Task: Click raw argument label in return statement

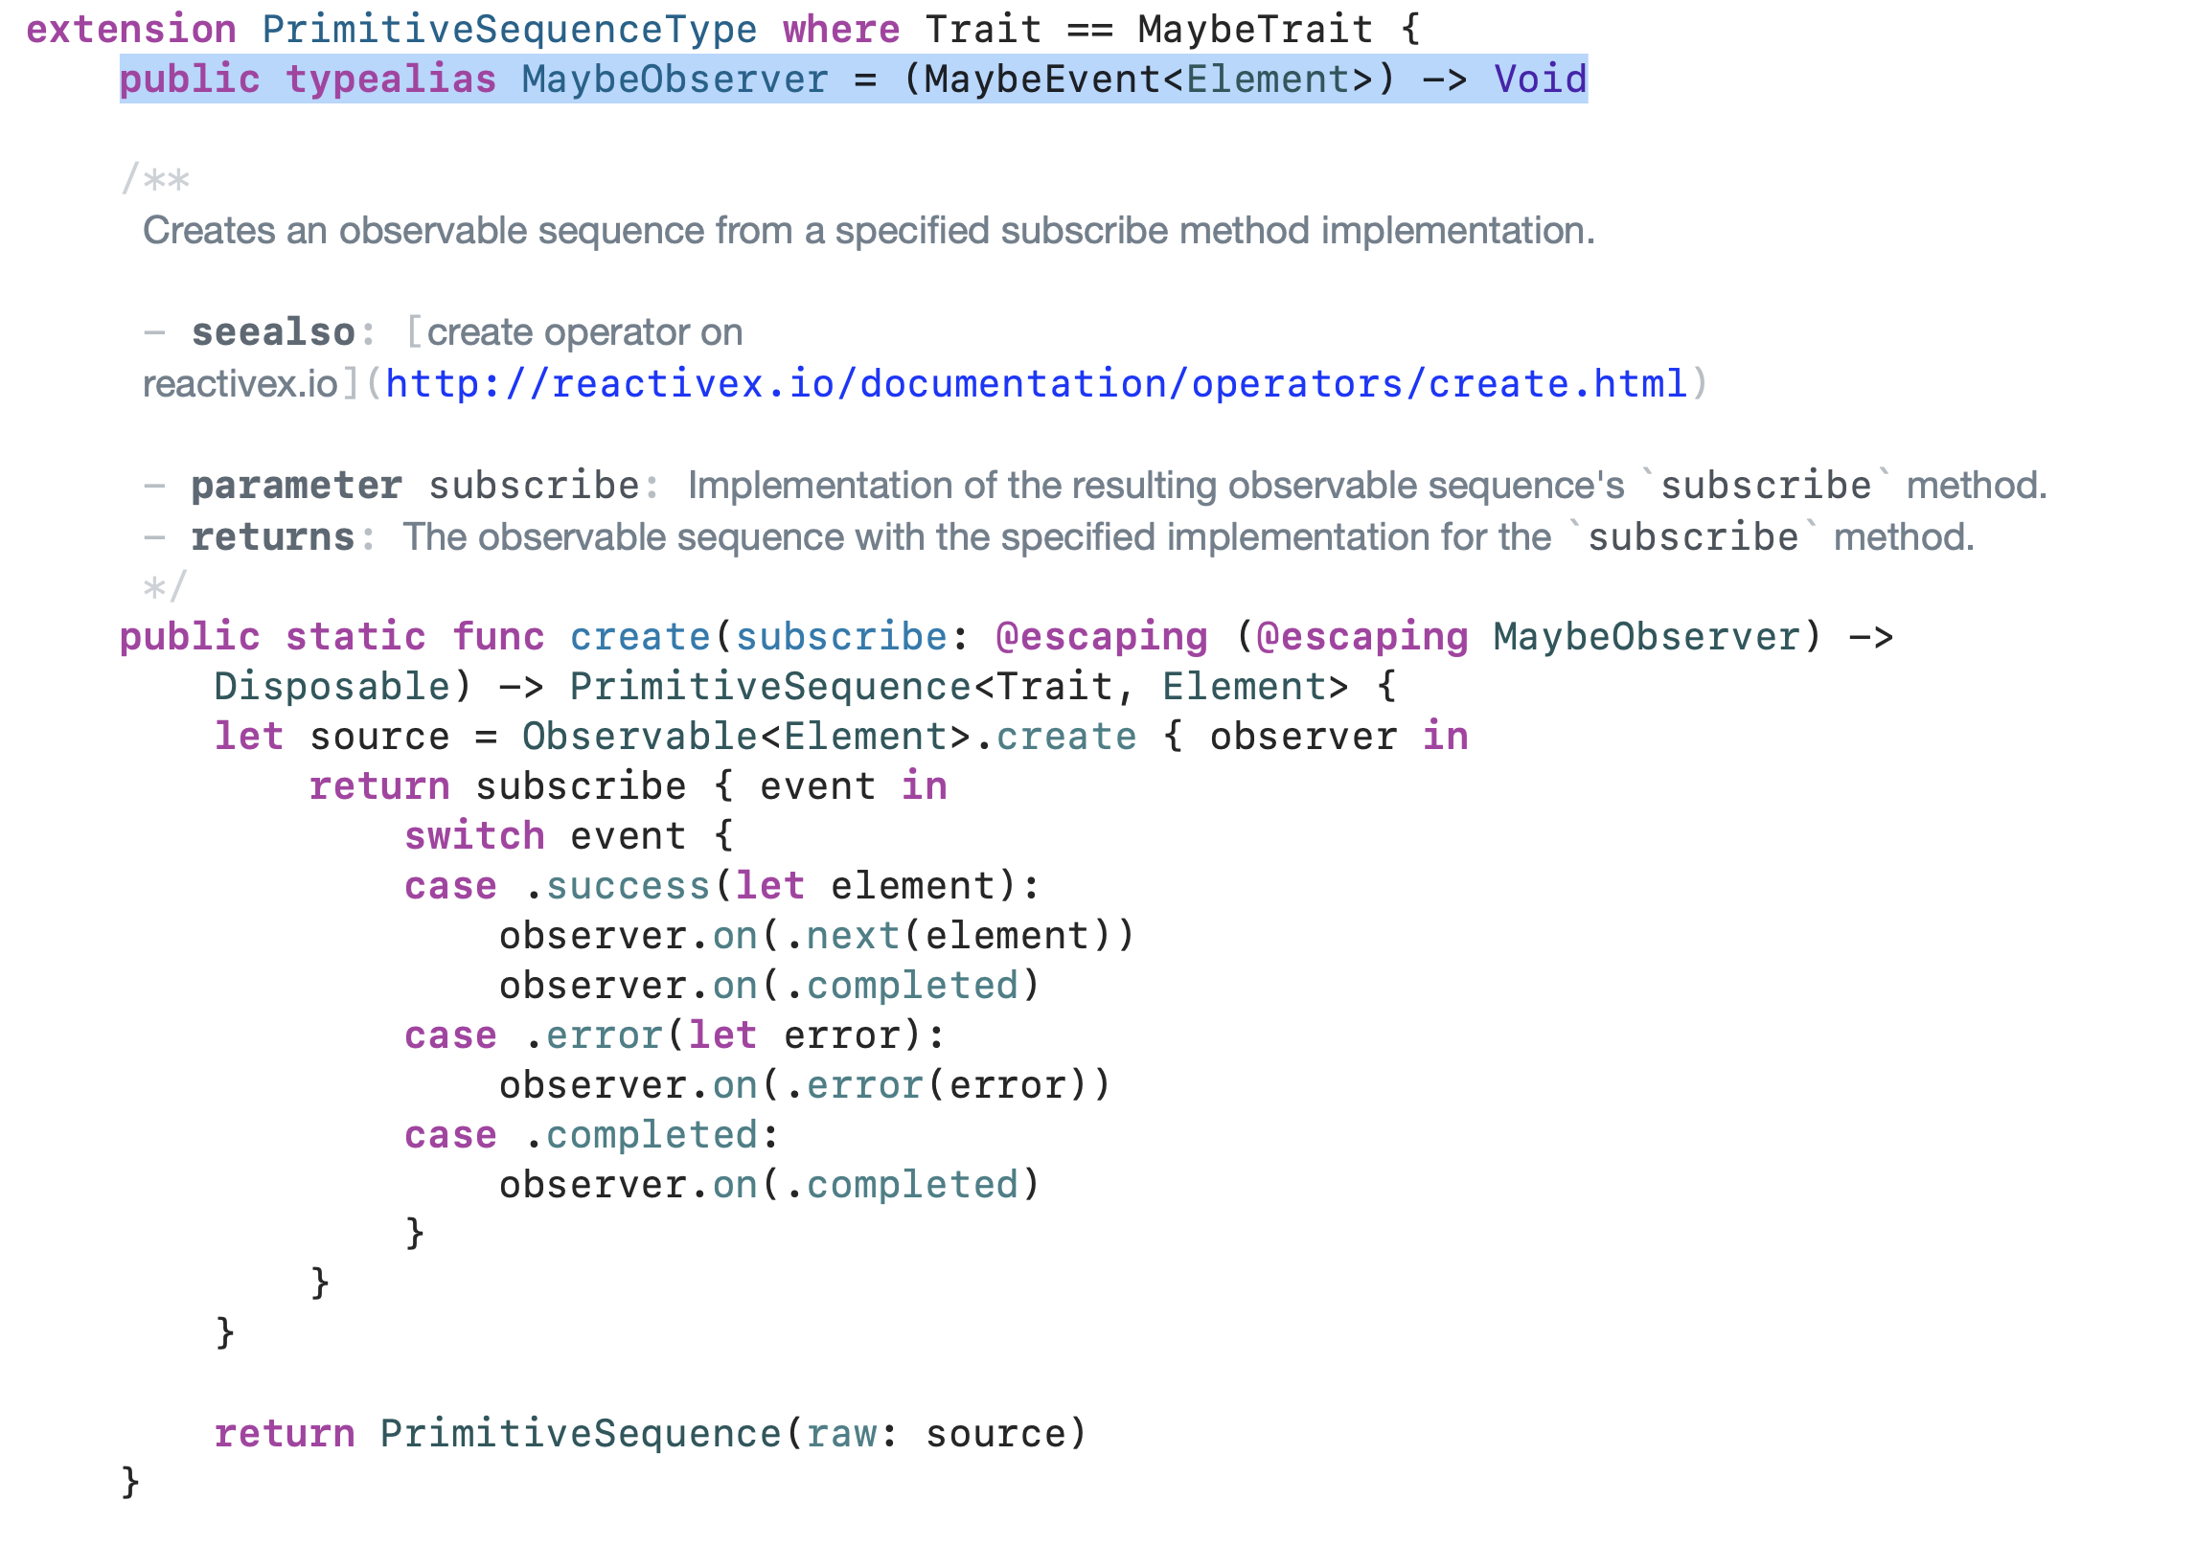Action: coord(841,1434)
